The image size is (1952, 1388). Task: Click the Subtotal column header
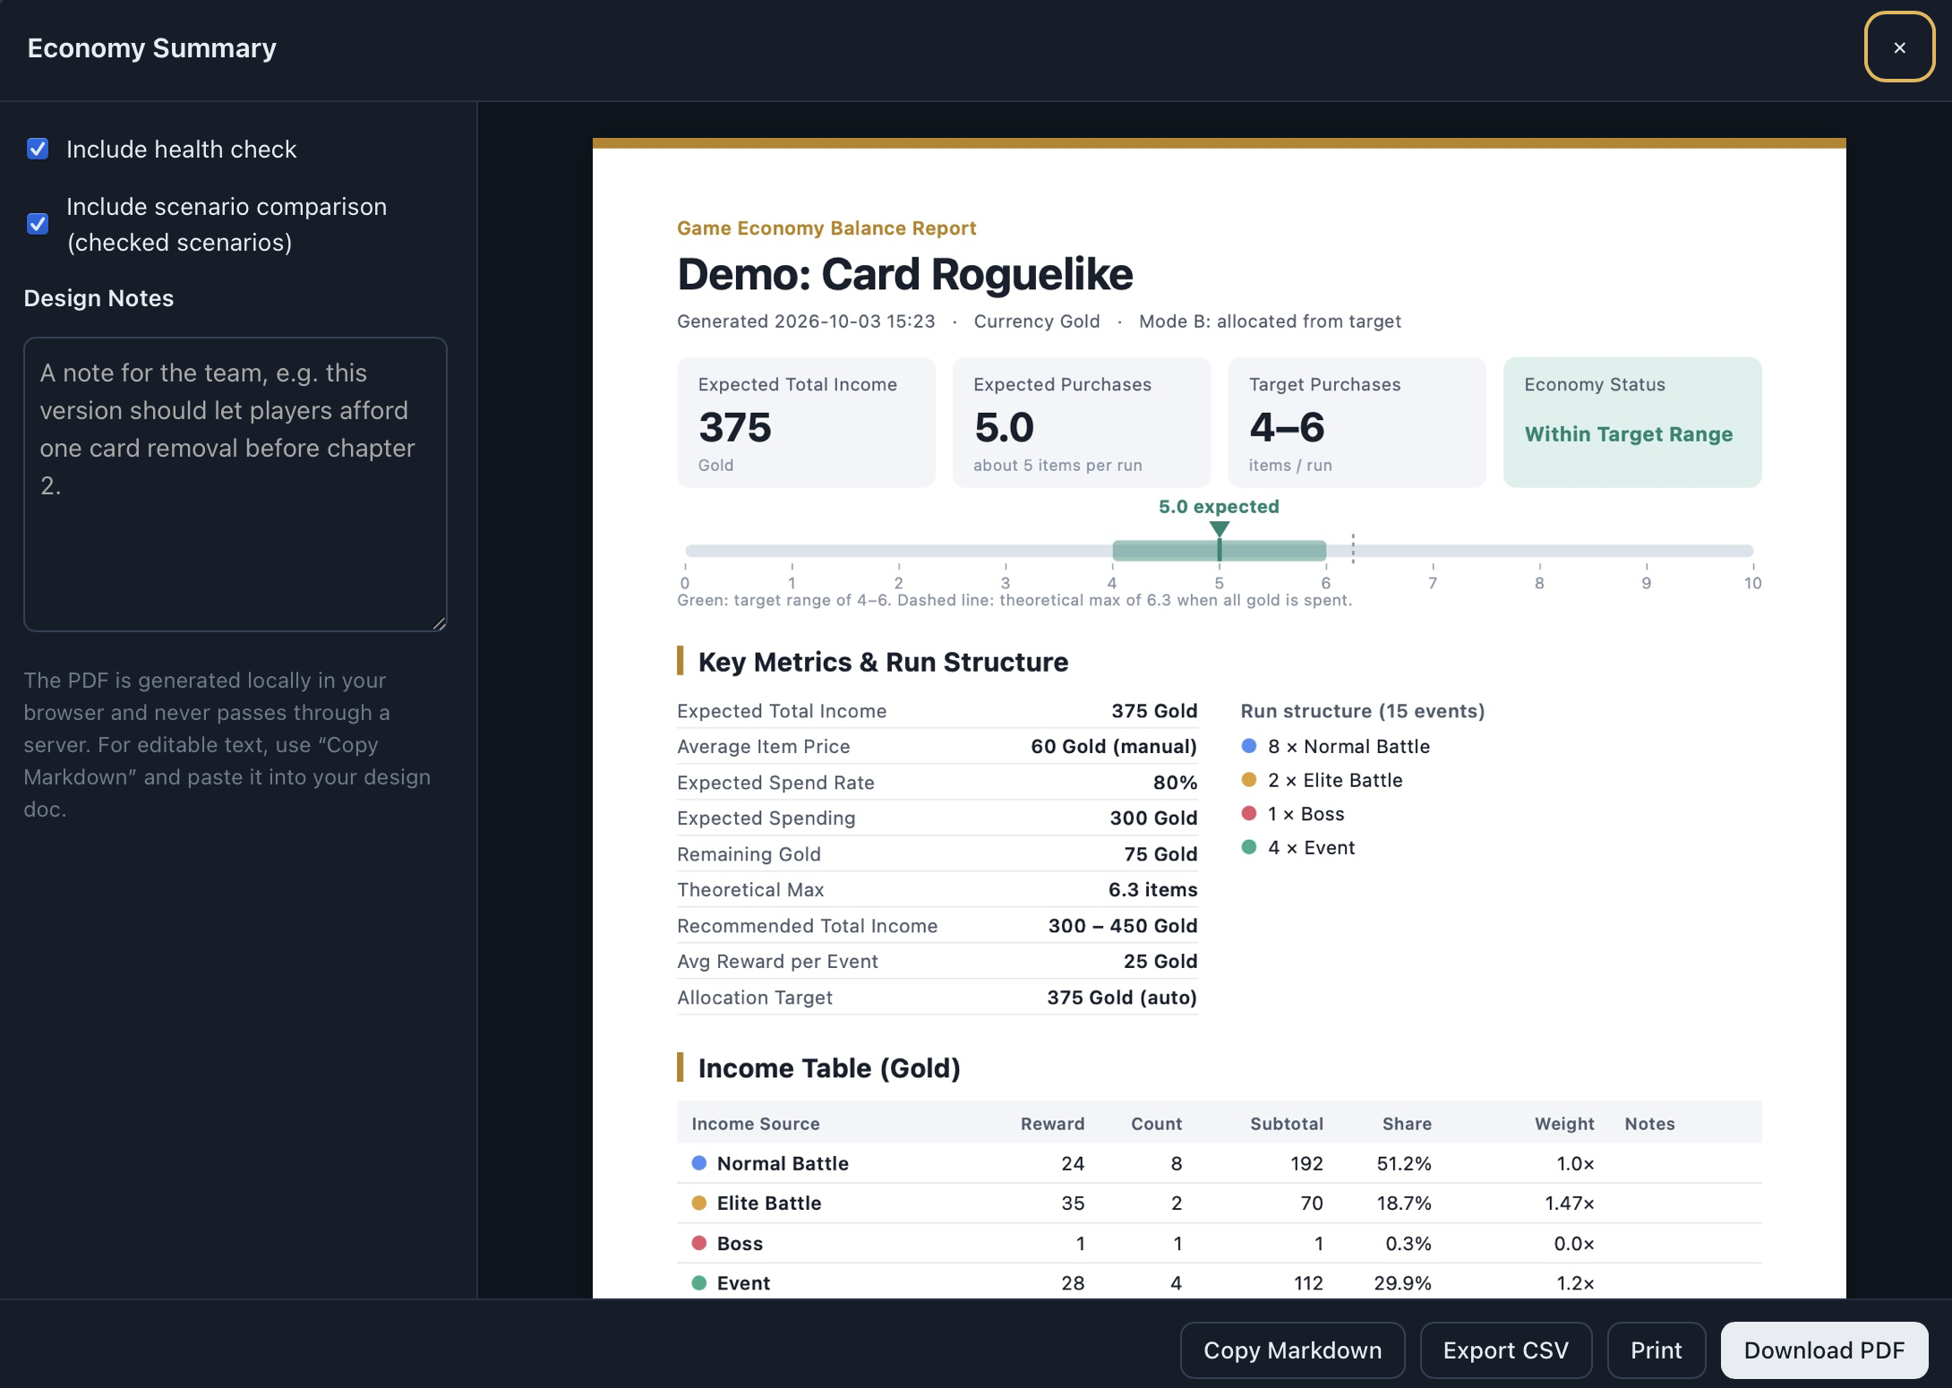(1287, 1124)
